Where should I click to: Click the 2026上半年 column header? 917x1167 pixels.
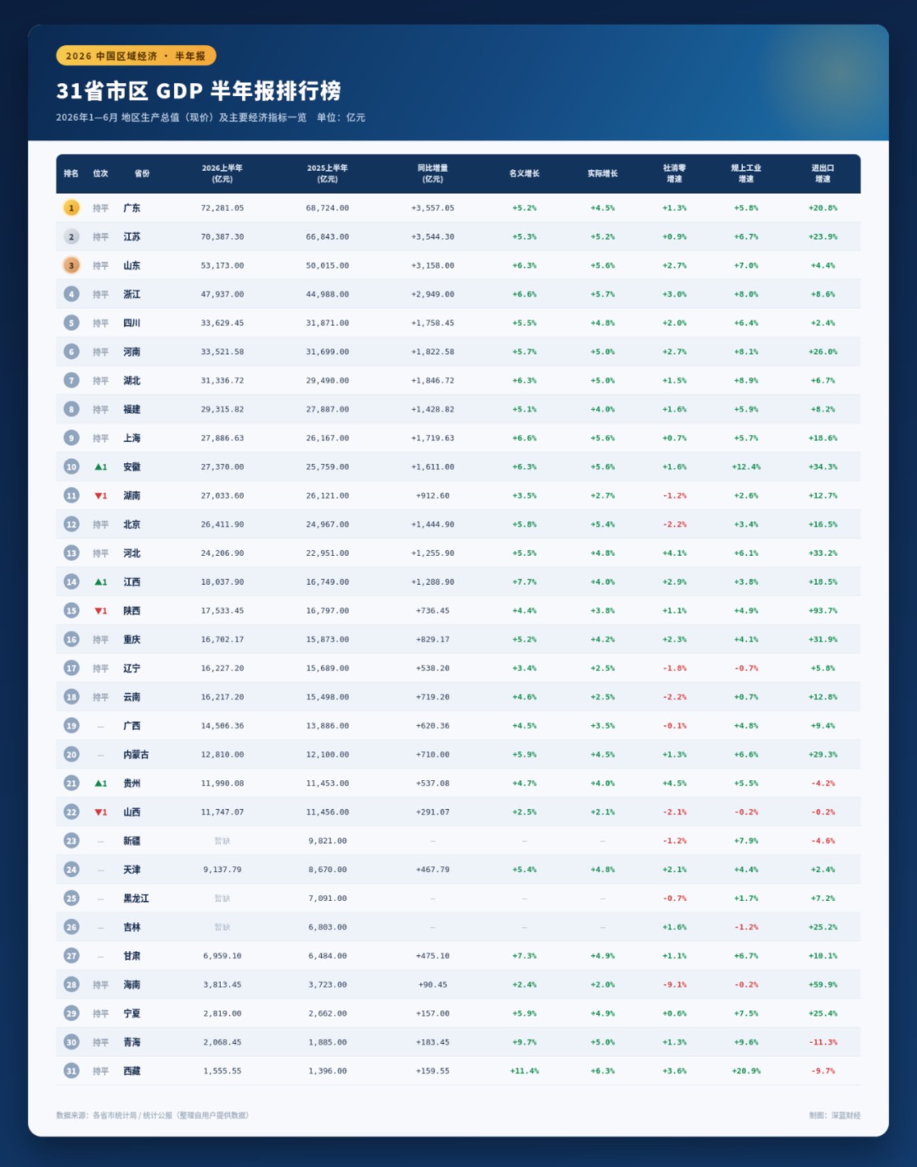[x=222, y=173]
